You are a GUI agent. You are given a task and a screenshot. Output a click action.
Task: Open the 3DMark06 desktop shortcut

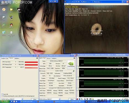4,10
